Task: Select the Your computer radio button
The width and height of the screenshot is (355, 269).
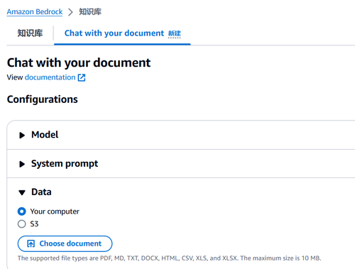Action: [x=22, y=212]
